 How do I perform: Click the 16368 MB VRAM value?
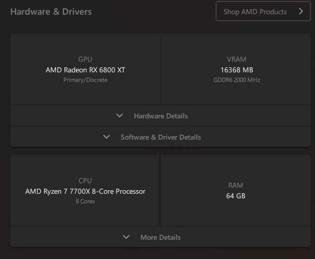click(237, 70)
